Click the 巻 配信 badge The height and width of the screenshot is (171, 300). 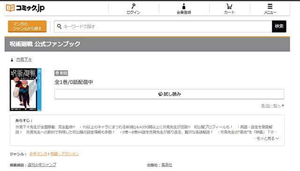[x=61, y=73]
